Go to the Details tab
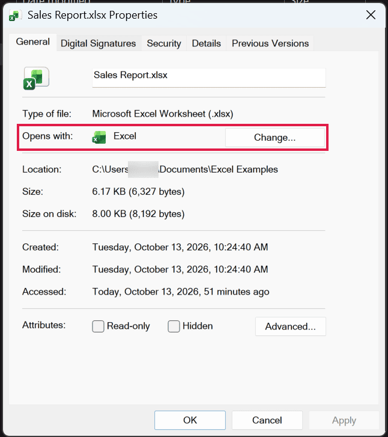 (x=206, y=43)
